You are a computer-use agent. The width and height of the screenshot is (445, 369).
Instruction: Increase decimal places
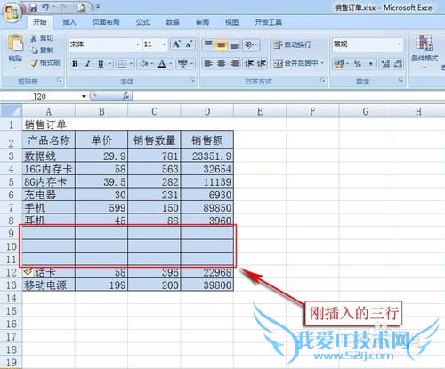385,64
